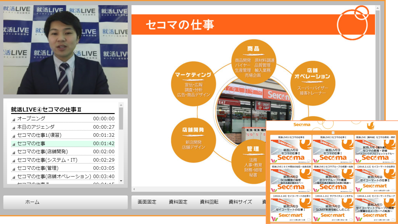Open thumbnail 就活LIVE②SCM構築の秘密
Screen dimensions: 398x224
[x=291, y=178]
